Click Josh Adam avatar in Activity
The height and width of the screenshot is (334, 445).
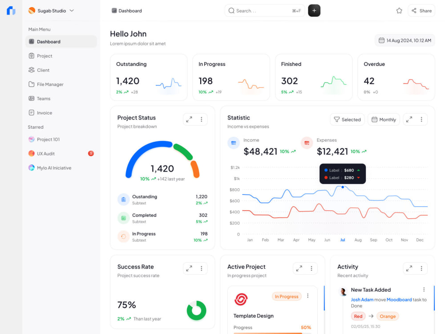tap(343, 292)
